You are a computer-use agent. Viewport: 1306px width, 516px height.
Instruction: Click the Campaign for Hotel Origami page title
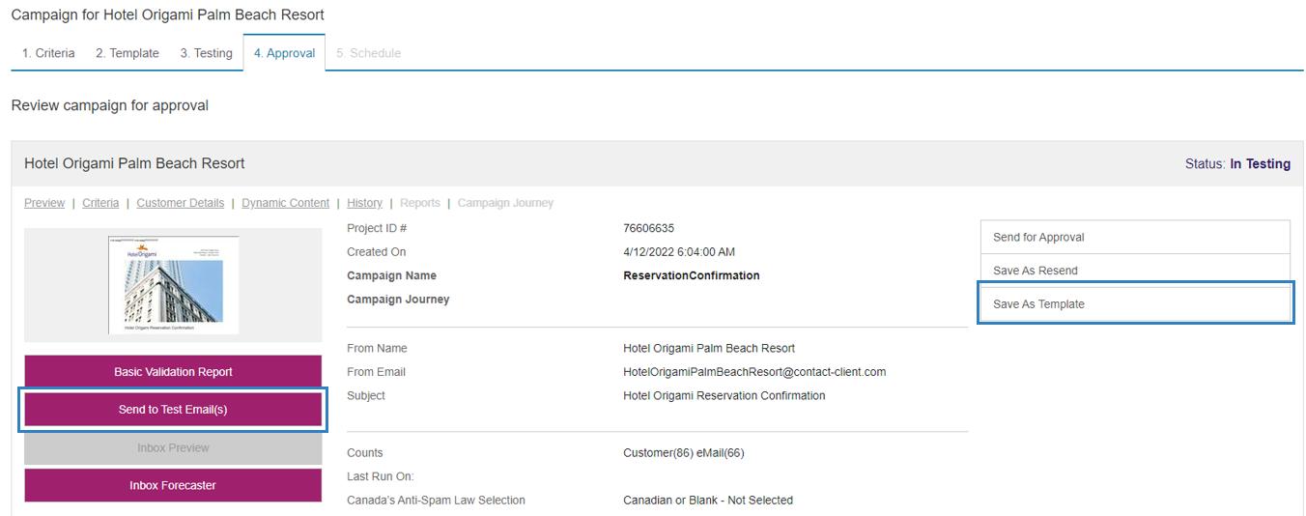[x=168, y=15]
